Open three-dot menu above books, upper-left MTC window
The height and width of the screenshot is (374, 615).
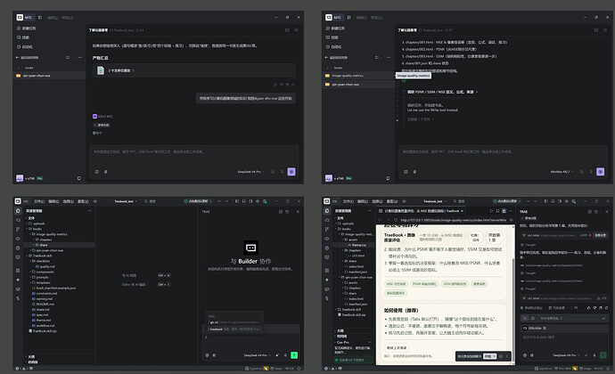click(x=80, y=57)
